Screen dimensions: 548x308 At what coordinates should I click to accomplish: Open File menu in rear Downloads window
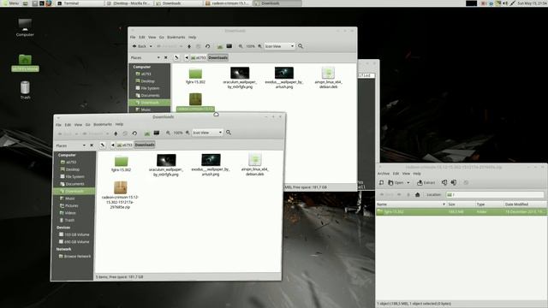point(133,37)
